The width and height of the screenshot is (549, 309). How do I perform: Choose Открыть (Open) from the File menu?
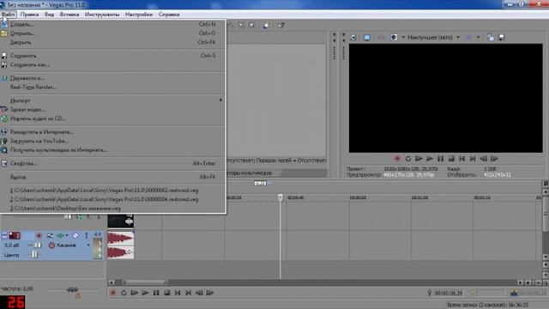pyautogui.click(x=112, y=33)
